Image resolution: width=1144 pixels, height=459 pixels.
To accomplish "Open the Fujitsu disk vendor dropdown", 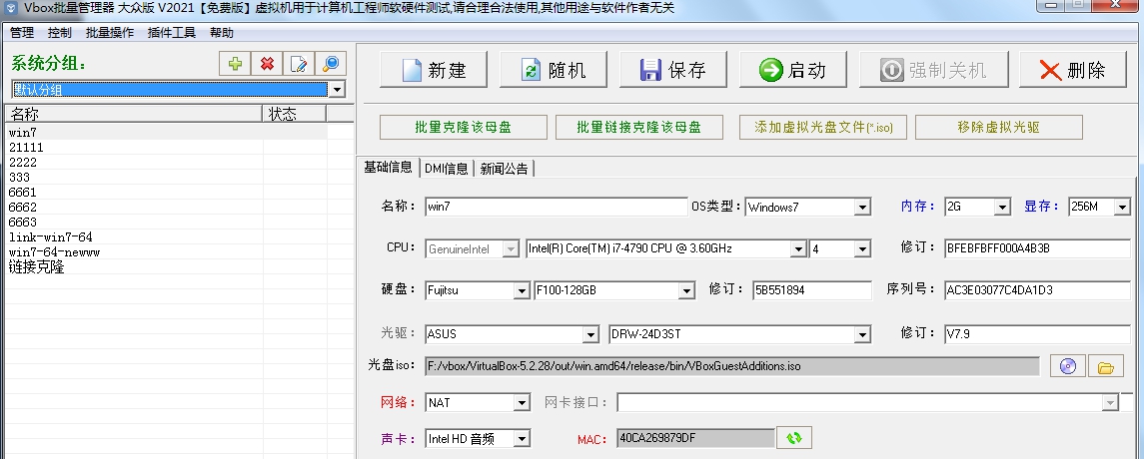I will [x=521, y=291].
